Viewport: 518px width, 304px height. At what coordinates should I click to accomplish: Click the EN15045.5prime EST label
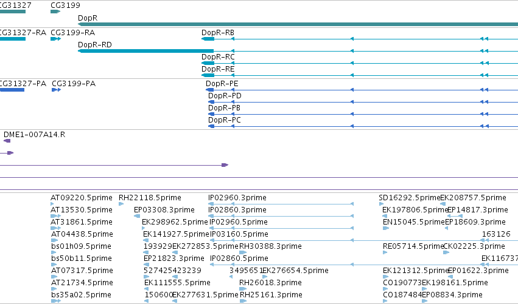[x=413, y=222]
